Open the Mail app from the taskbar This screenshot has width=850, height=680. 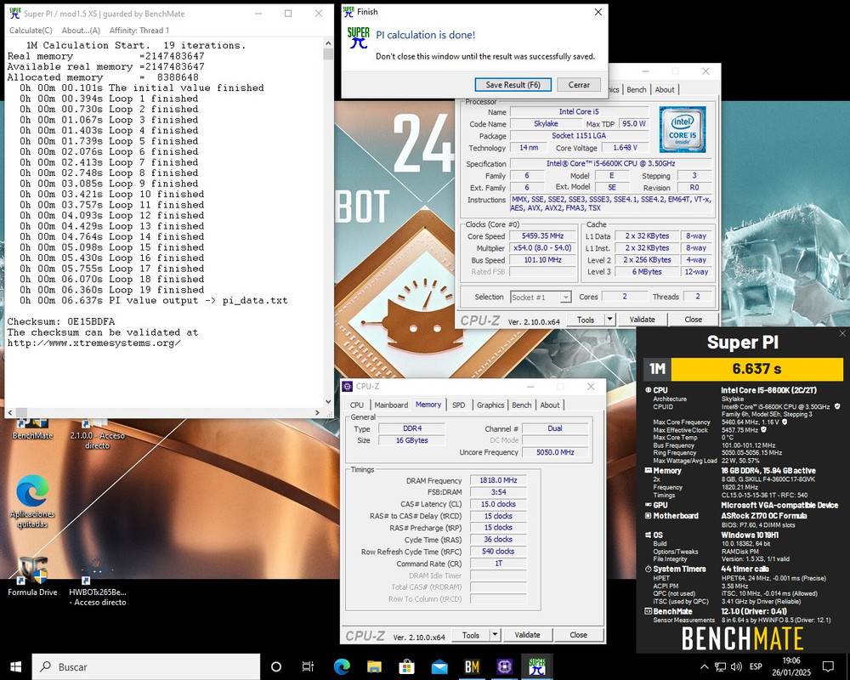[439, 666]
